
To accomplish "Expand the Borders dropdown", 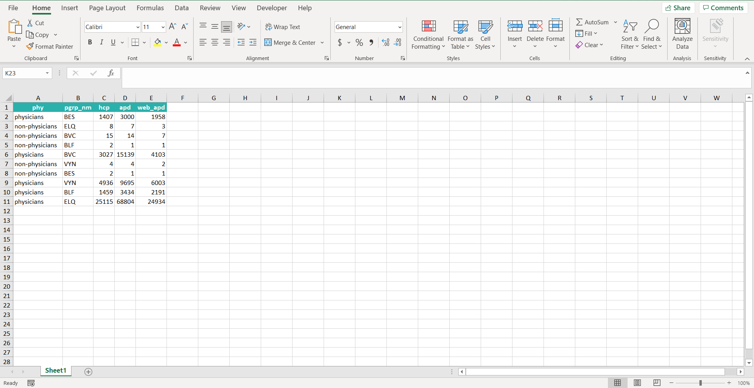I will pos(144,42).
